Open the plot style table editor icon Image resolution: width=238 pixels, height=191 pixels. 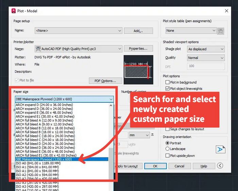[x=221, y=31]
